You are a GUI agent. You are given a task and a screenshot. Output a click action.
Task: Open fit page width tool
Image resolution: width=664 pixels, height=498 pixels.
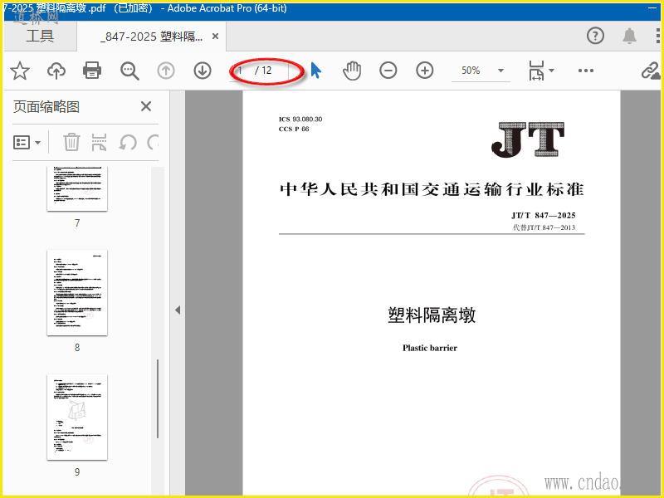pyautogui.click(x=536, y=71)
